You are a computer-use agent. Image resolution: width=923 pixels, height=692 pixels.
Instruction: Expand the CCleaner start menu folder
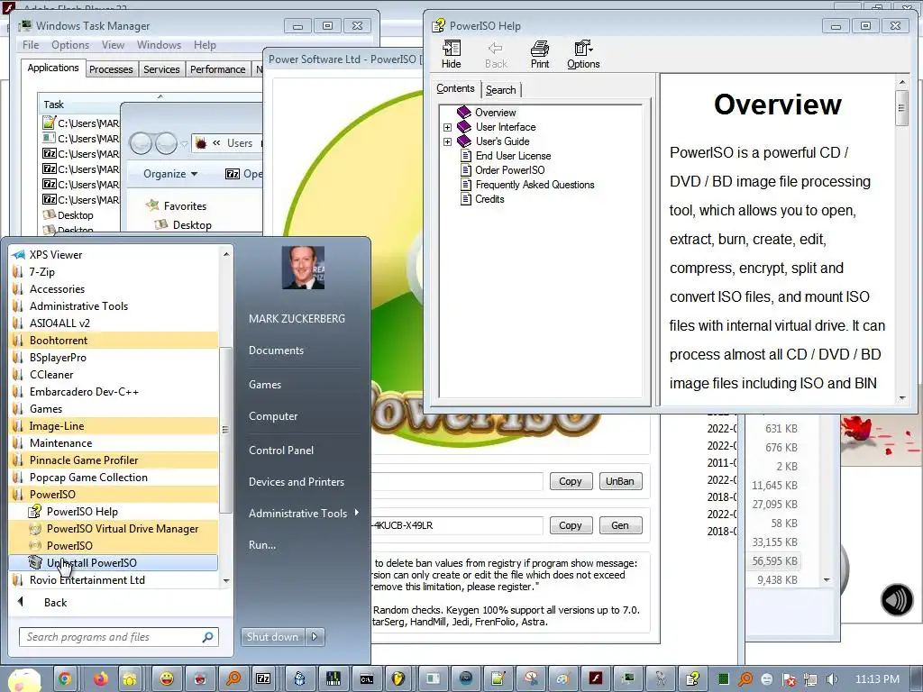click(x=114, y=374)
